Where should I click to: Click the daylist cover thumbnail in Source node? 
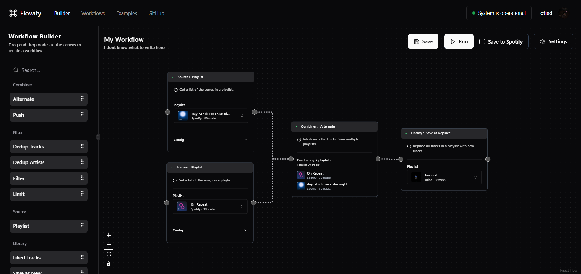click(x=183, y=116)
